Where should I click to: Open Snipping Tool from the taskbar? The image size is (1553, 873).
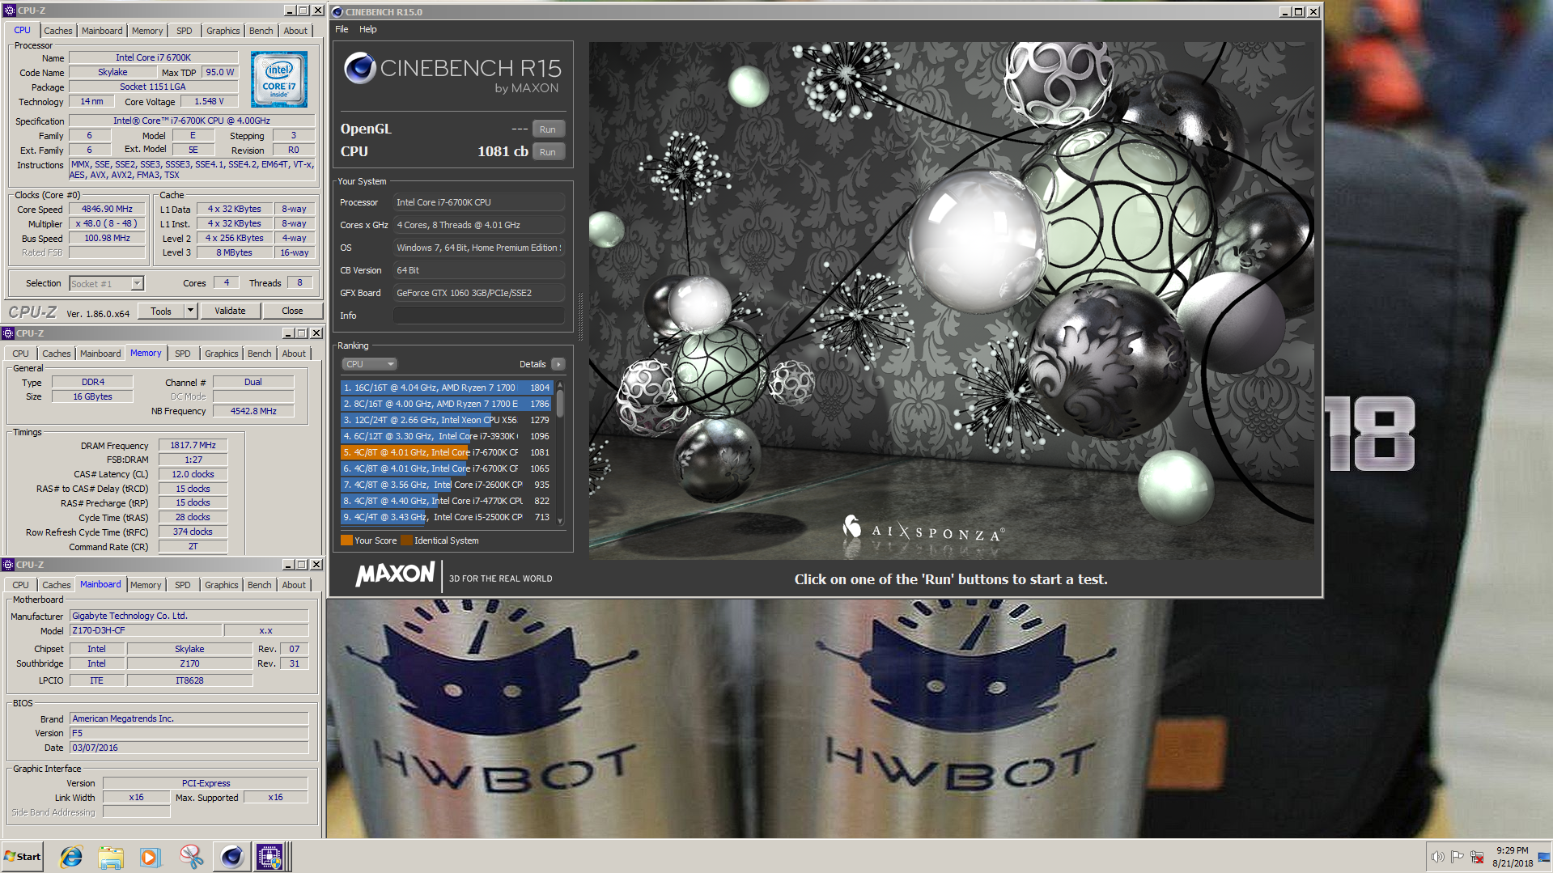[x=191, y=857]
